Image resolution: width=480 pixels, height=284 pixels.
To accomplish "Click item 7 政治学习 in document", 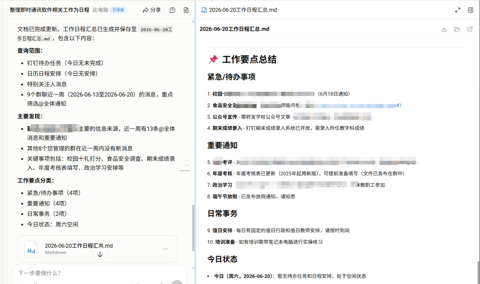I will tap(296, 185).
